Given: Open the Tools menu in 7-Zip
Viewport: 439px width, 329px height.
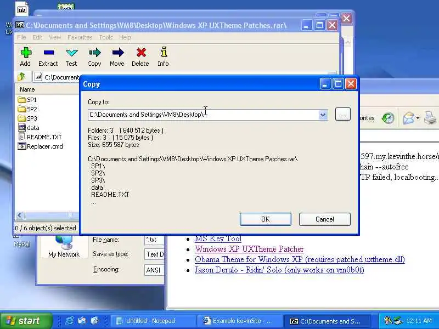Looking at the screenshot, I should pos(106,37).
